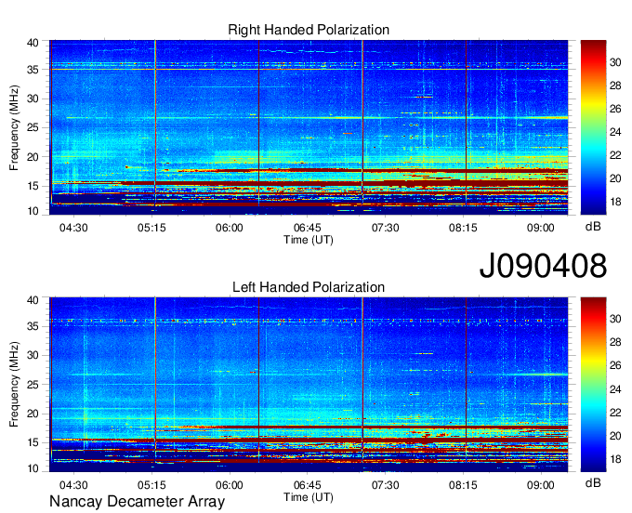
Task: Click 30 MHz tick of Right Handed plot
Action: coord(33,99)
